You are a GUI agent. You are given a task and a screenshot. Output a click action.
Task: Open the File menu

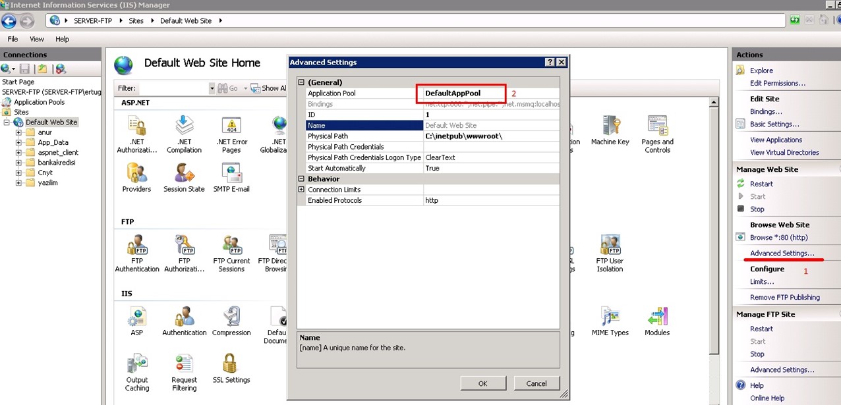click(x=13, y=39)
